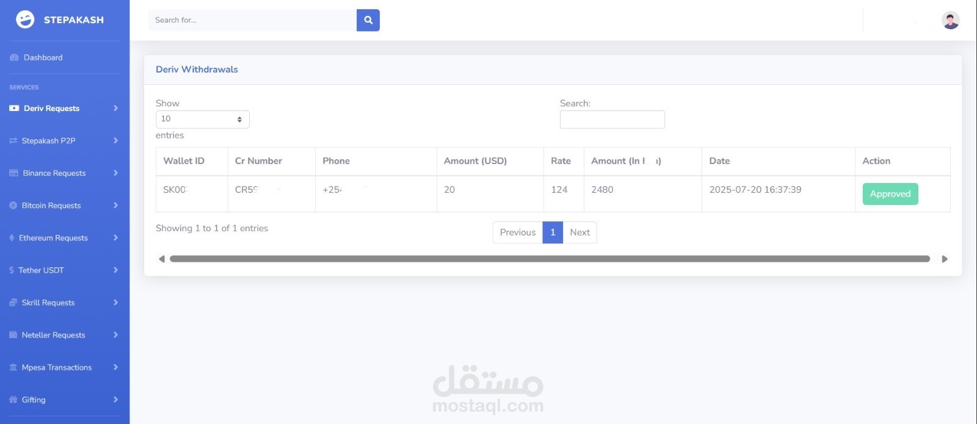Focus the top Search for field
This screenshot has height=424, width=977.
click(x=252, y=20)
